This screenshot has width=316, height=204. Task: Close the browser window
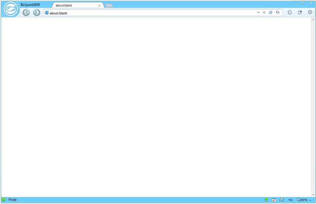311,3
